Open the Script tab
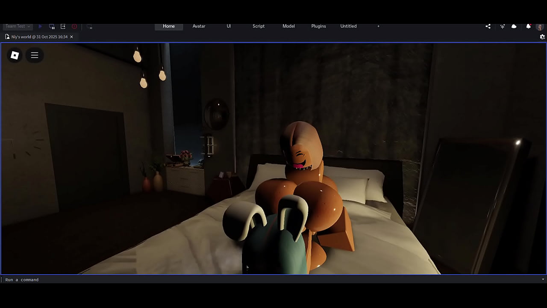Screen dimensions: 547x308 click(x=259, y=26)
